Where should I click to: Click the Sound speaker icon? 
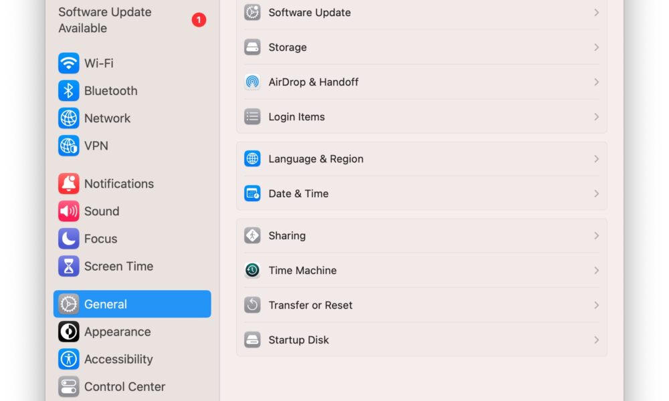tap(68, 211)
